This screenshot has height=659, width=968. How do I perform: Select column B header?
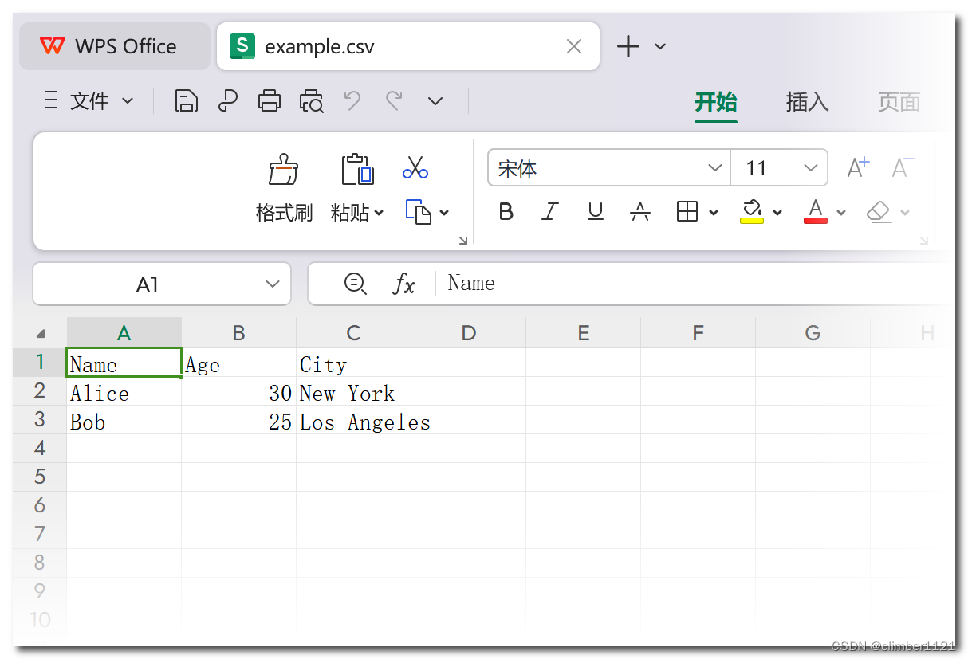pos(238,333)
